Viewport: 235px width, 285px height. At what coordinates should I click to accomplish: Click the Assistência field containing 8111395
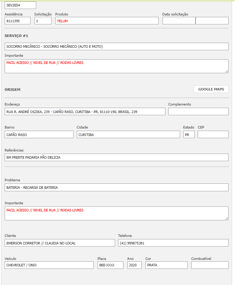pyautogui.click(x=18, y=21)
